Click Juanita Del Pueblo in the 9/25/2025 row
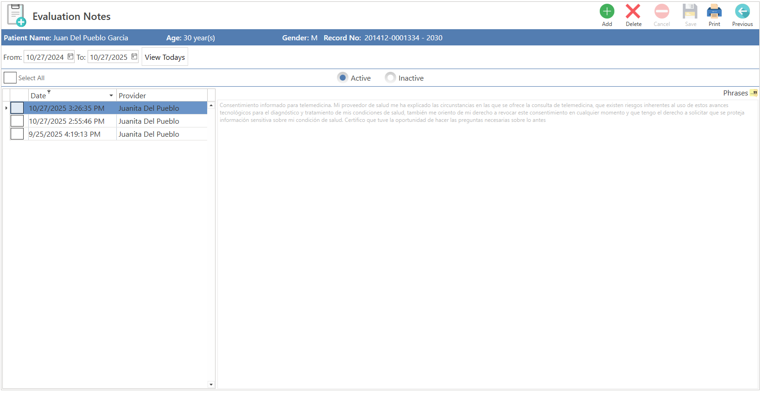Image resolution: width=762 pixels, height=393 pixels. click(x=149, y=134)
